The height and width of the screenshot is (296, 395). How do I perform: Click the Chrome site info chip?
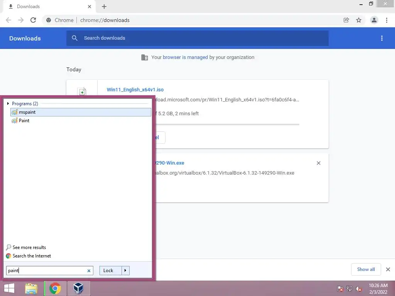click(x=60, y=20)
